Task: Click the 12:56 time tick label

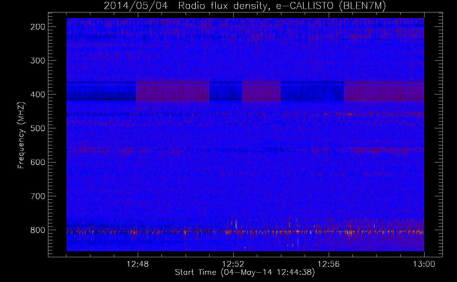Action: point(329,264)
